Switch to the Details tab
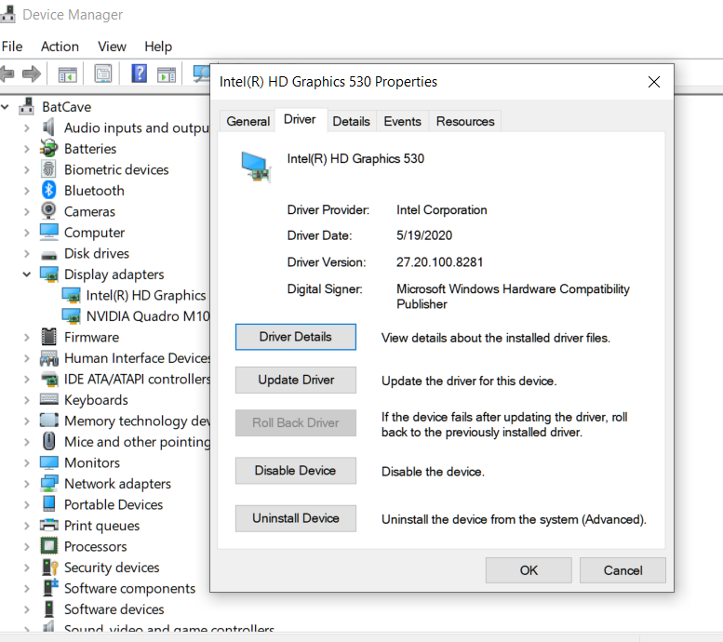Image resolution: width=723 pixels, height=642 pixels. click(x=352, y=121)
